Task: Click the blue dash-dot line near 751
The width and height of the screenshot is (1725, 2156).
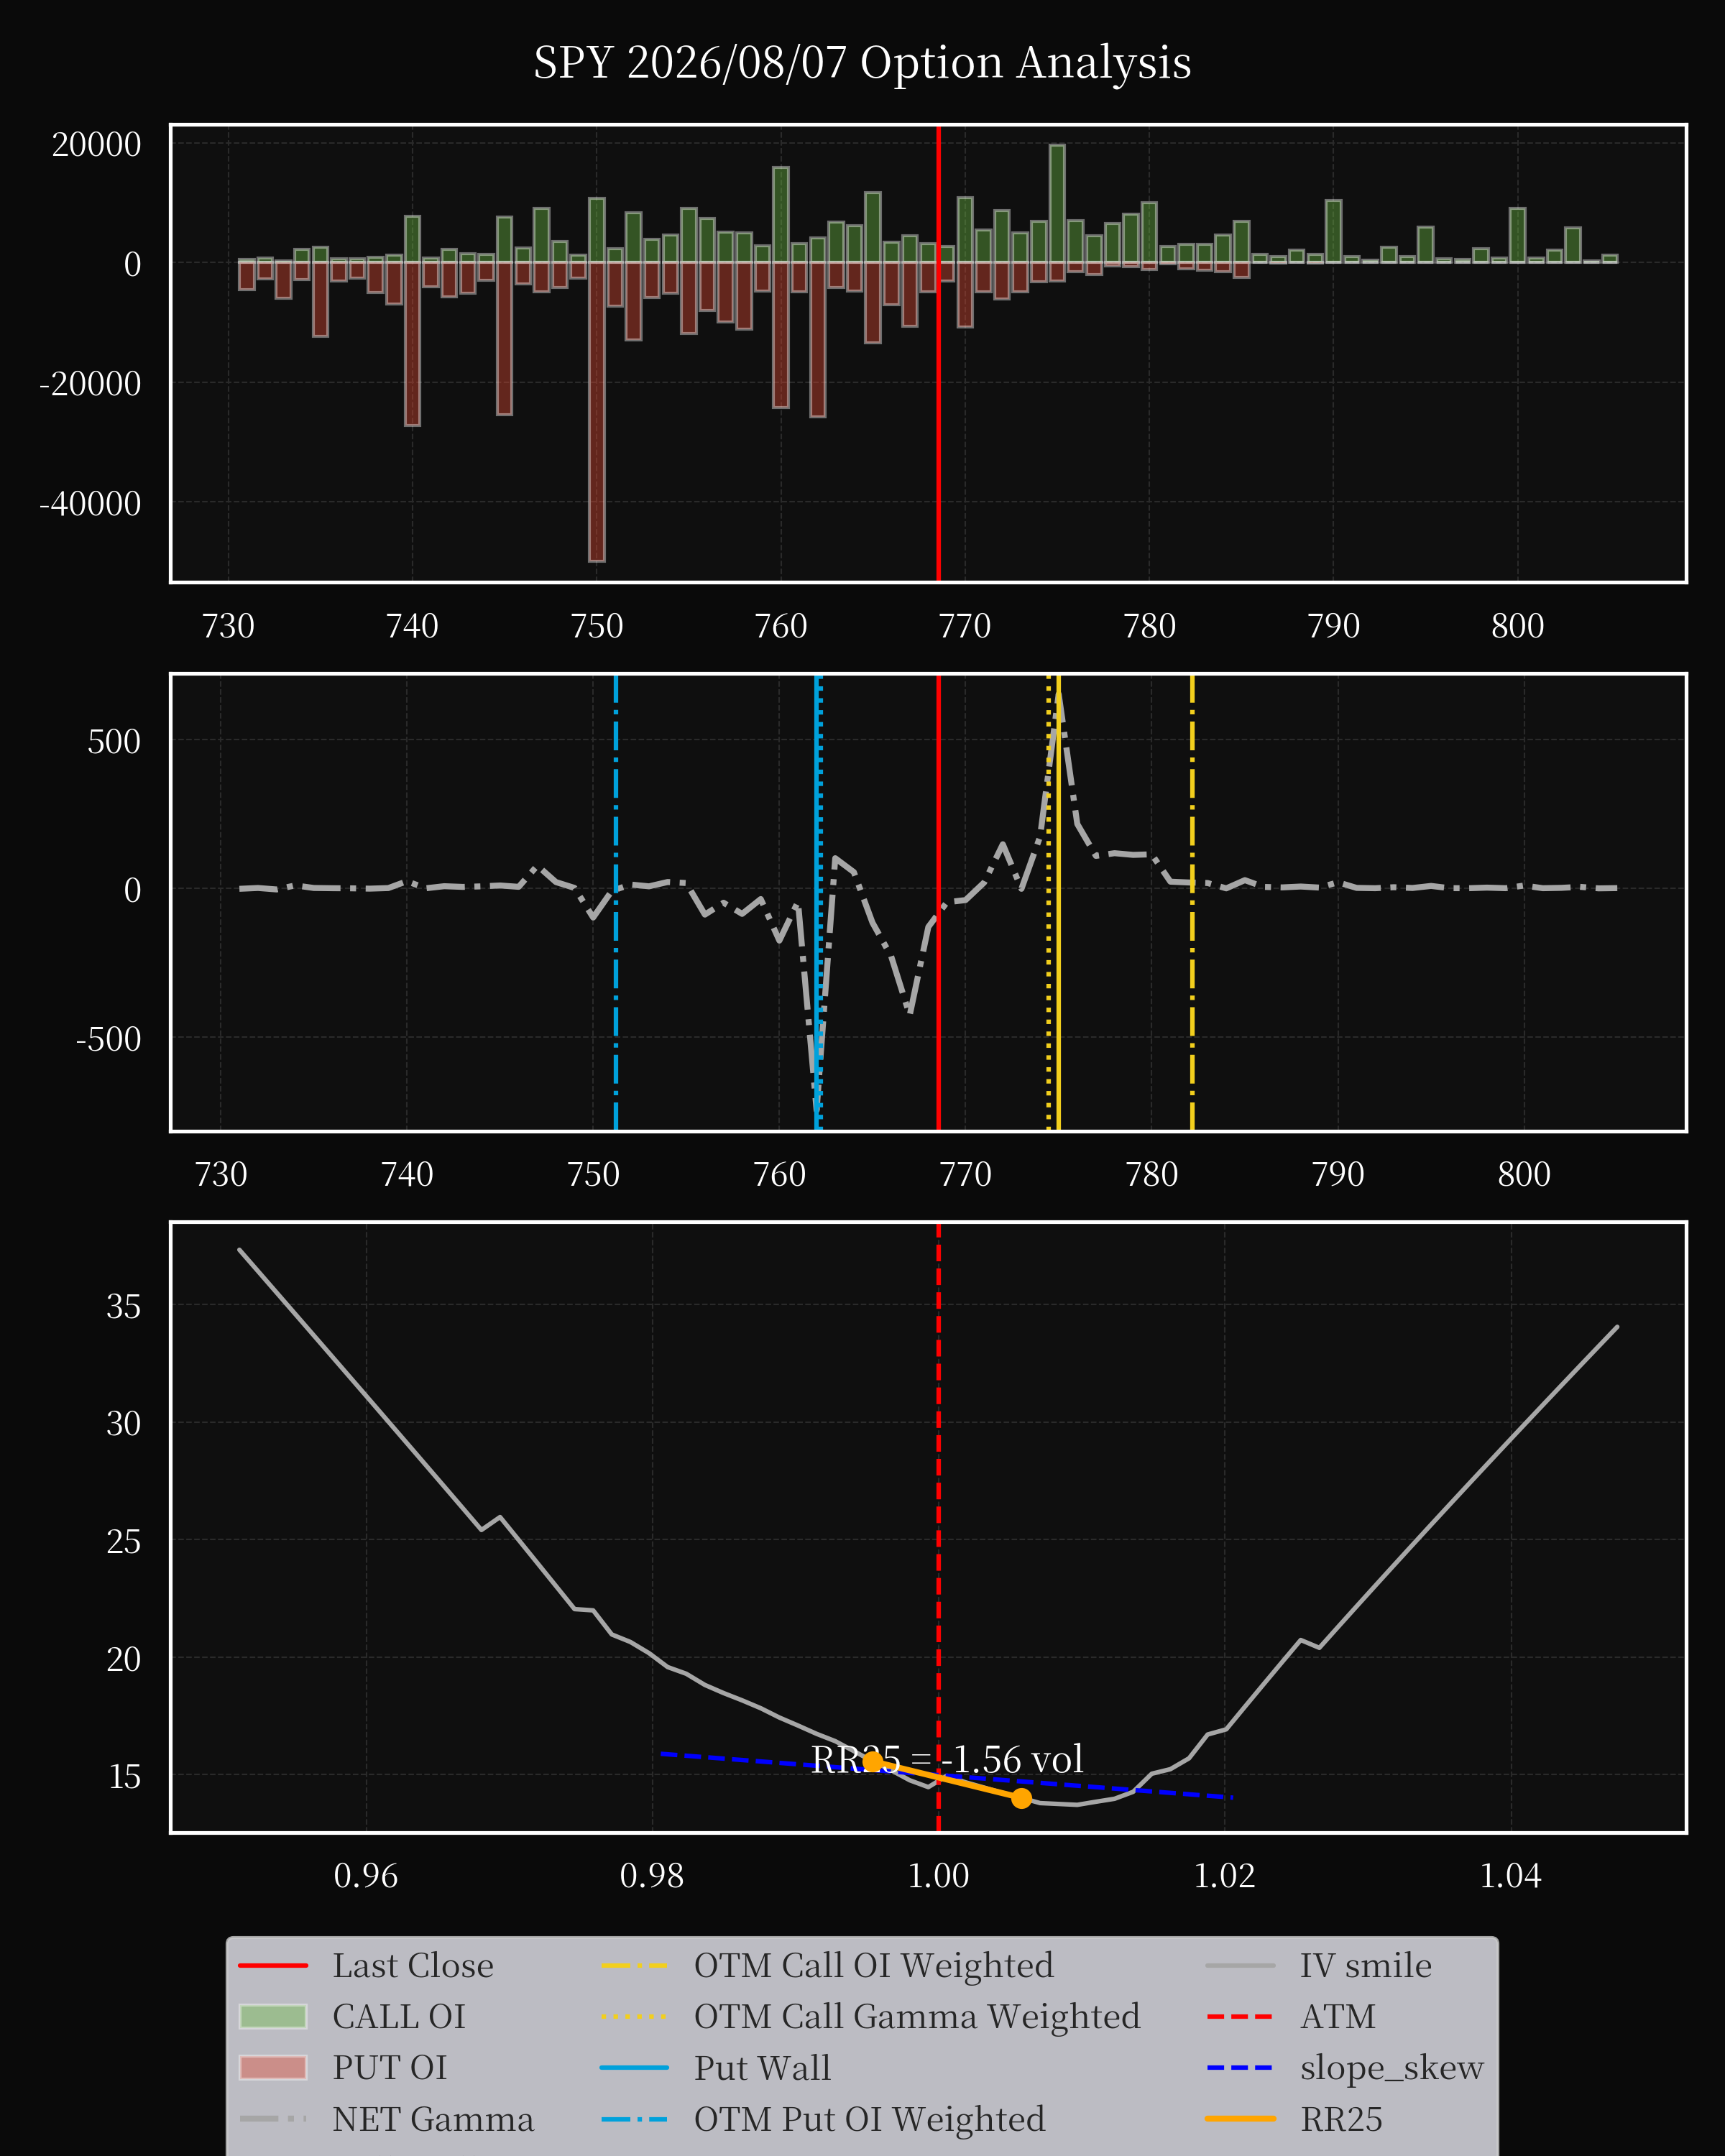Action: [x=616, y=903]
